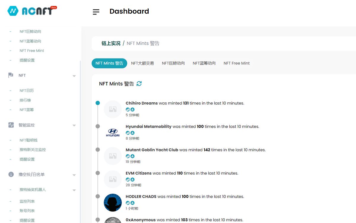This screenshot has width=356, height=223.
Task: Open OpenSea boat icon for HODLER CHADS
Action: (133, 203)
